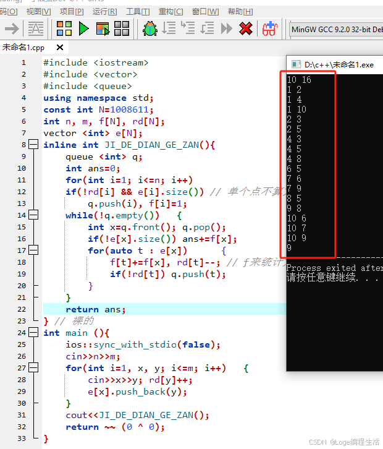Image resolution: width=383 pixels, height=449 pixels.
Task: Click the '#include <queue>' line
Action: pos(88,86)
